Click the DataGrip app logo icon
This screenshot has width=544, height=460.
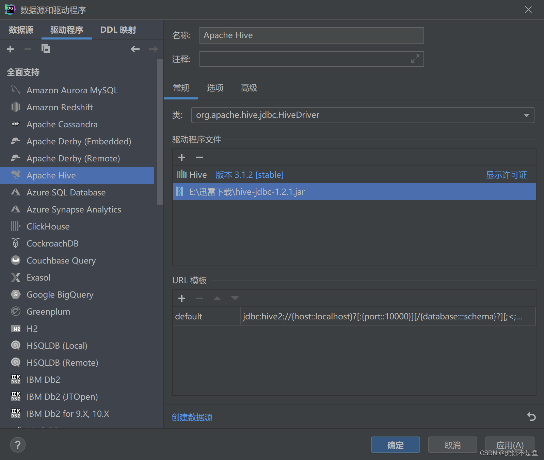coord(10,10)
